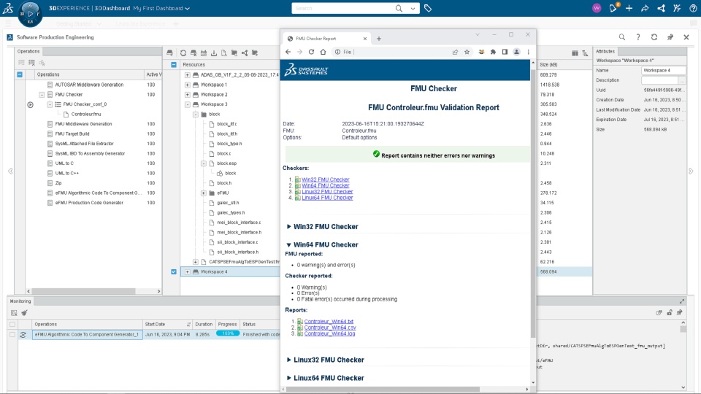This screenshot has height=394, width=701.
Task: Open the Win64 FMU Checker link
Action: 326,185
